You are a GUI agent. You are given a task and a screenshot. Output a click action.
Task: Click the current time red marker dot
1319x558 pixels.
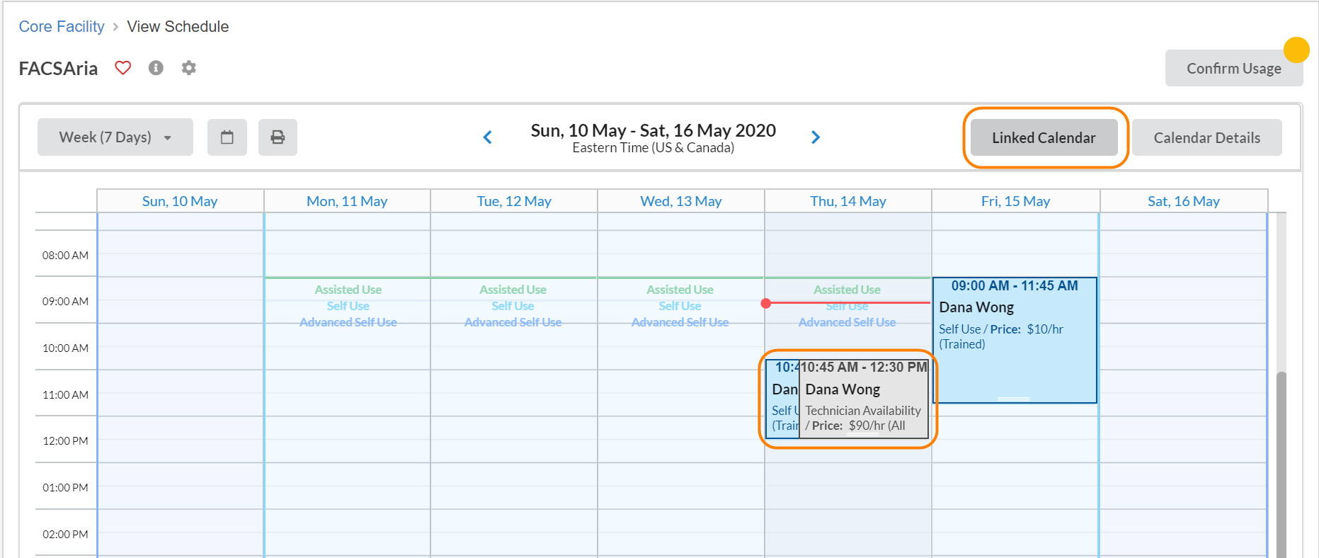pos(766,303)
